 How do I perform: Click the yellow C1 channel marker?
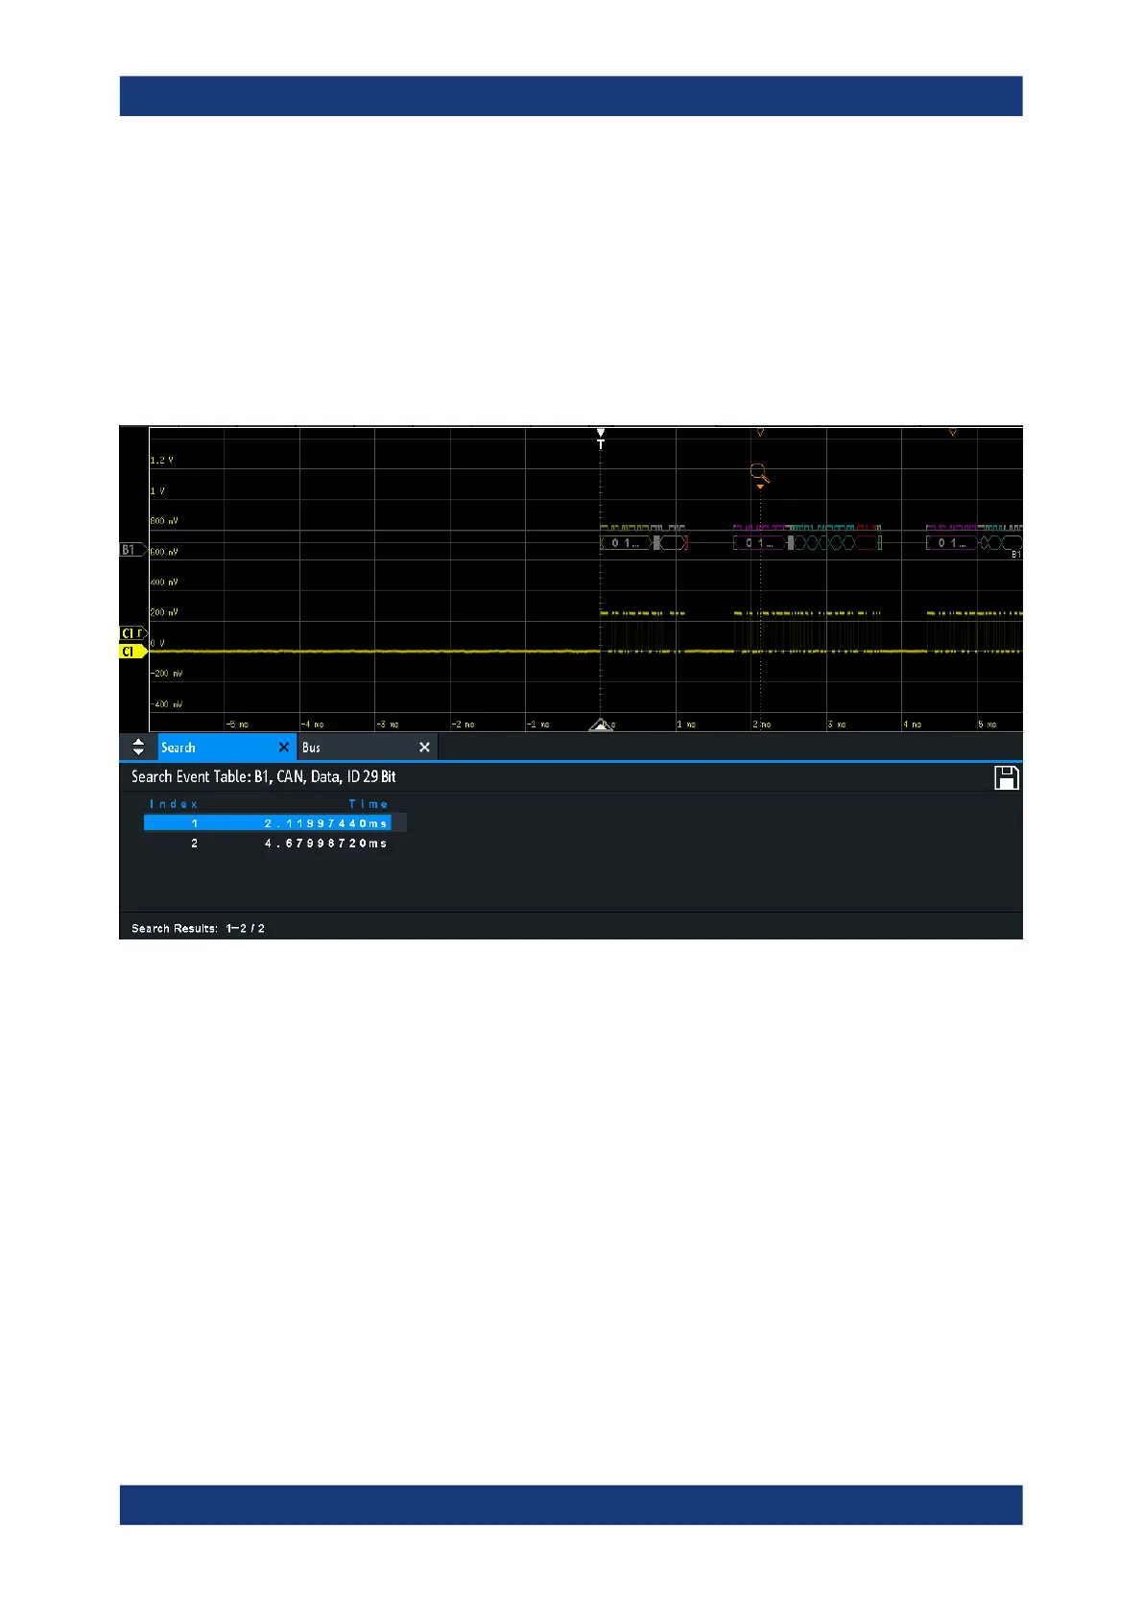[x=132, y=652]
